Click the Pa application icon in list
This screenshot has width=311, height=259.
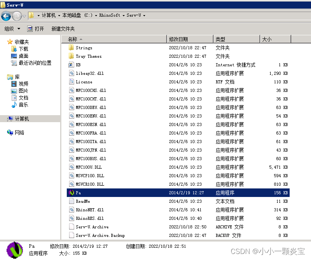click(x=71, y=193)
